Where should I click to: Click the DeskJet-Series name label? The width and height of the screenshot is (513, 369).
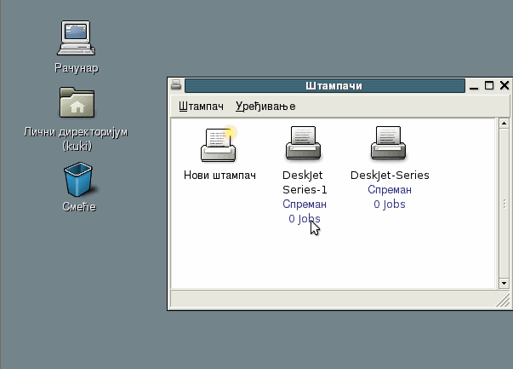click(390, 176)
